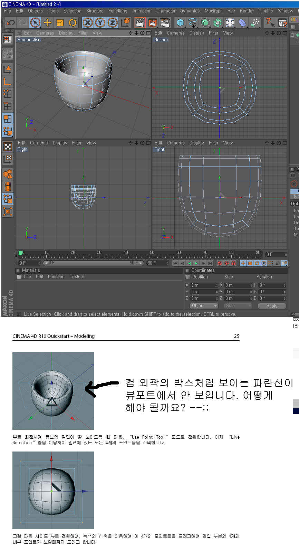Open the Object coordinate mode dropdown

pos(204,306)
